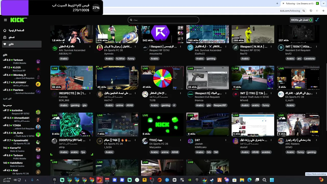Focus the Kick search field

coord(163,20)
